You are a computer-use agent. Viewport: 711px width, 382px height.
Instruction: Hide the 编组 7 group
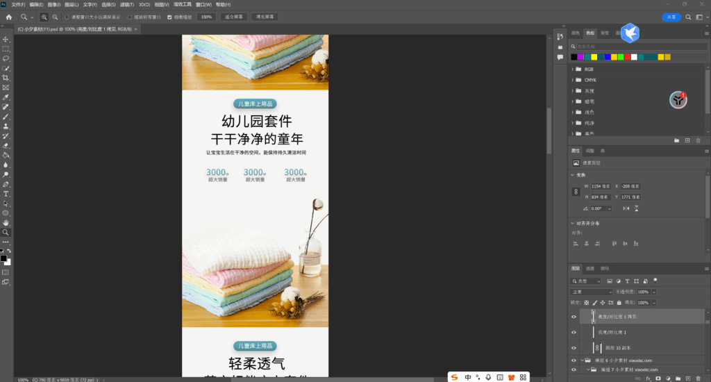point(574,369)
